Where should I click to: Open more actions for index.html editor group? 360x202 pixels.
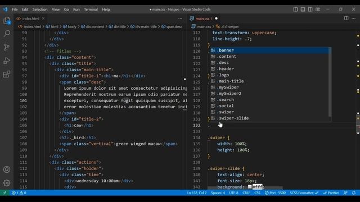point(180,19)
